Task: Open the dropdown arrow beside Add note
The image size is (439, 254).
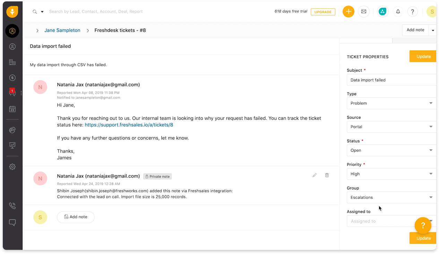Action: pos(432,30)
